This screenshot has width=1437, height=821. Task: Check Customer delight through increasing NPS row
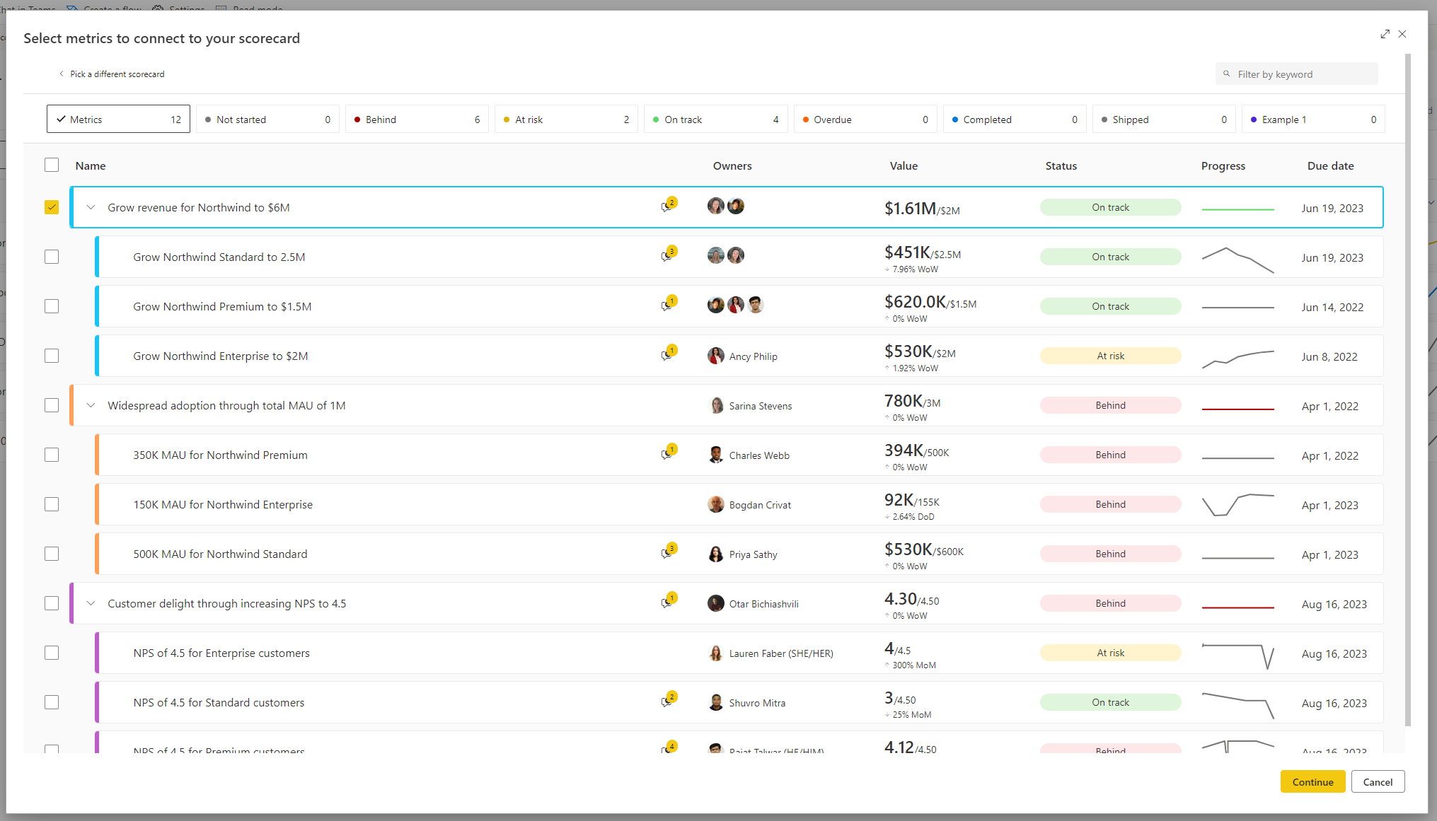pyautogui.click(x=52, y=603)
